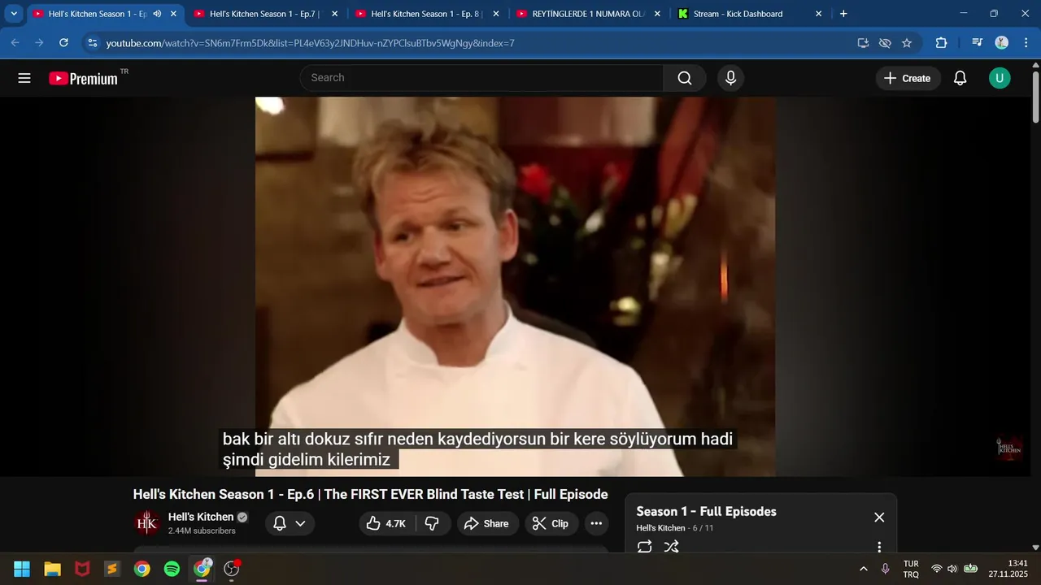This screenshot has width=1041, height=585.
Task: Go back to previous page arrow
Action: tap(15, 43)
